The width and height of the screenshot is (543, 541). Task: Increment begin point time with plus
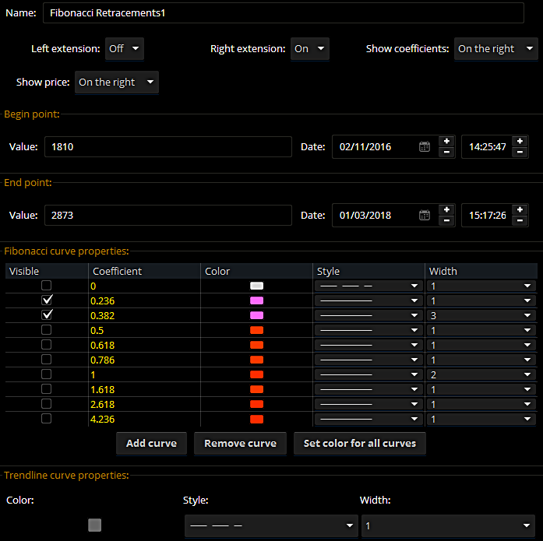tap(520, 141)
